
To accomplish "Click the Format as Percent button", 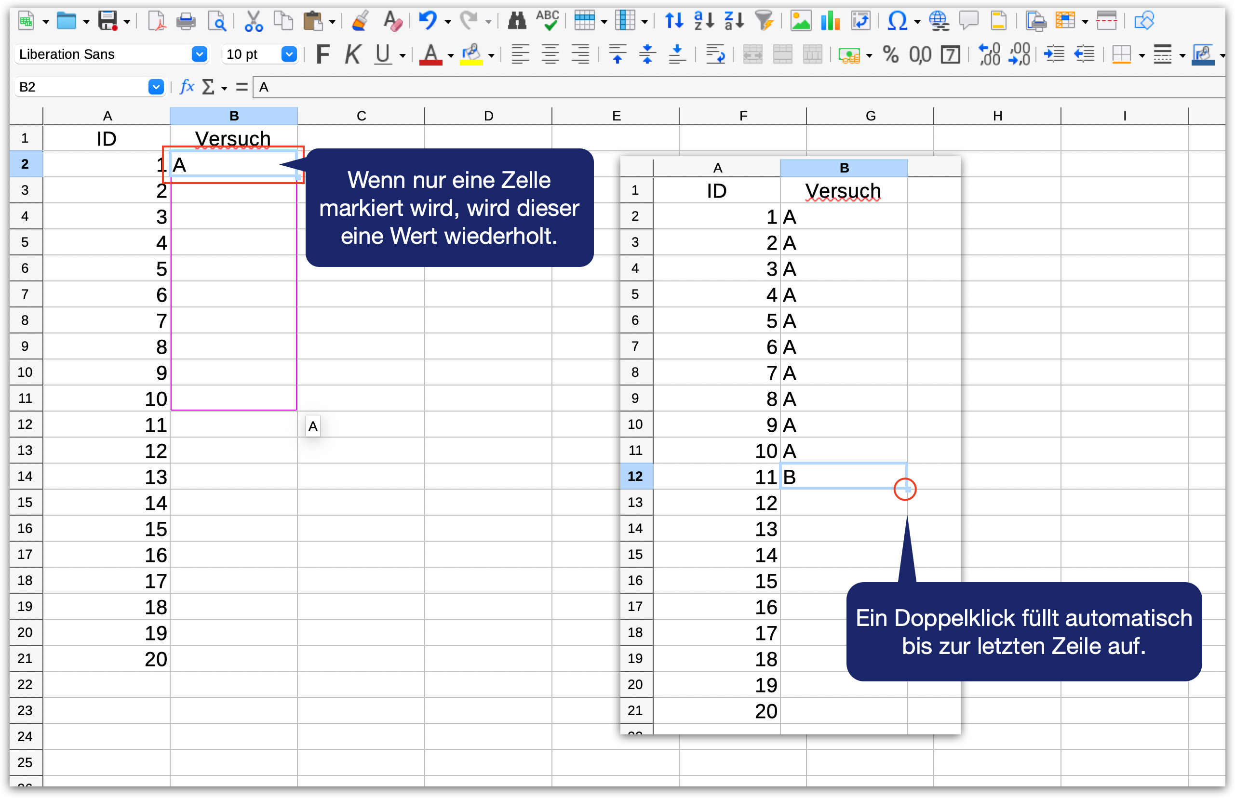I will point(890,54).
